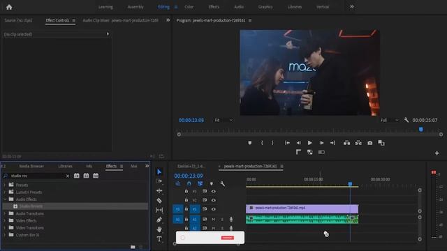Mute the A1 audio track
This screenshot has height=251, width=447.
pyautogui.click(x=213, y=220)
